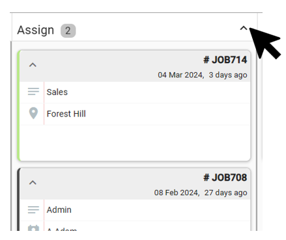Click the description lines icon beside Sales
The image size is (286, 240).
click(x=33, y=92)
